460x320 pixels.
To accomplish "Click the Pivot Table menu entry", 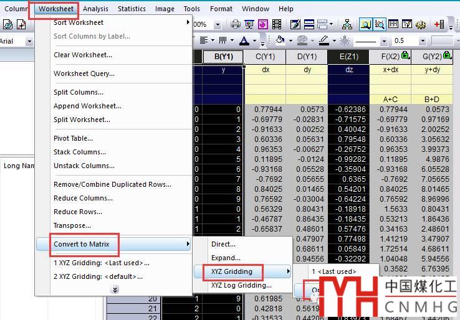I will tap(73, 138).
